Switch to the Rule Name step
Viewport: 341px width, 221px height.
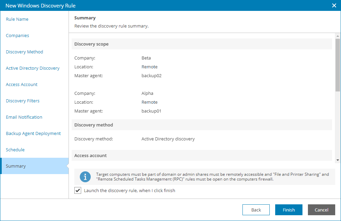click(x=17, y=19)
